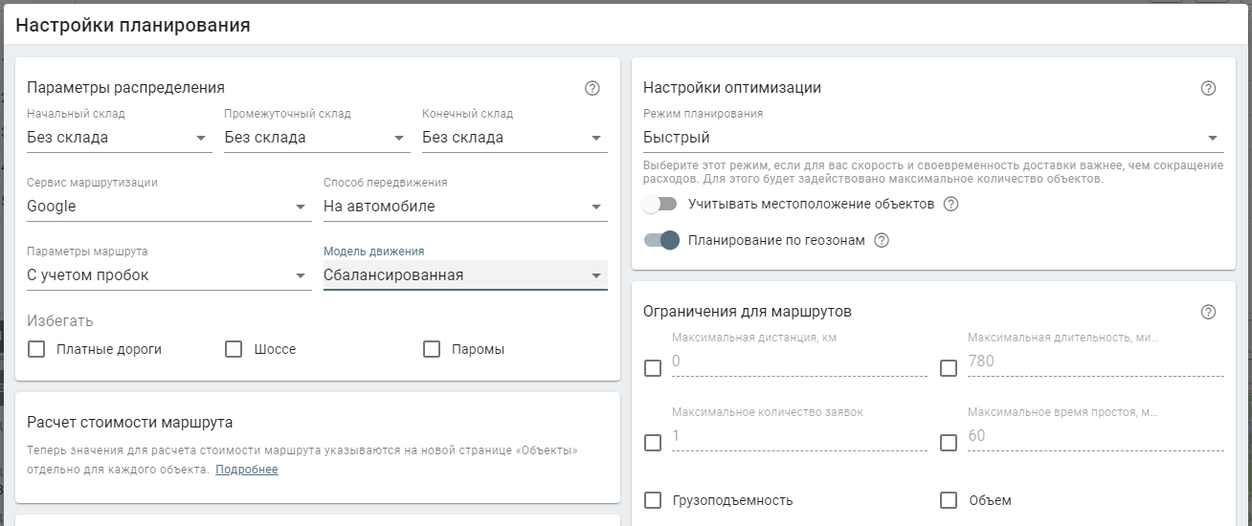The image size is (1252, 526).
Task: Check the Паромы checkbox
Action: tap(432, 349)
